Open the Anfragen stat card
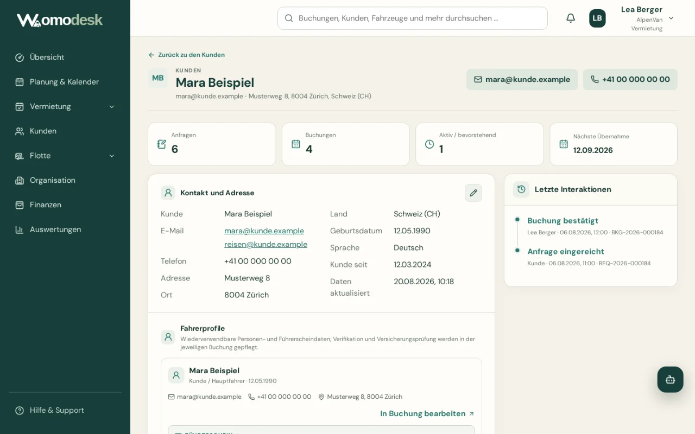The height and width of the screenshot is (434, 695). coord(212,144)
